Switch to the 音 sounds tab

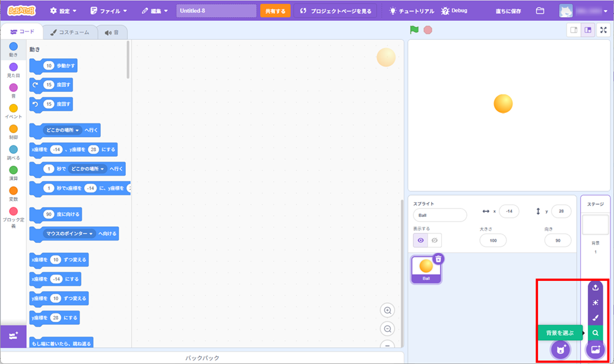(112, 33)
